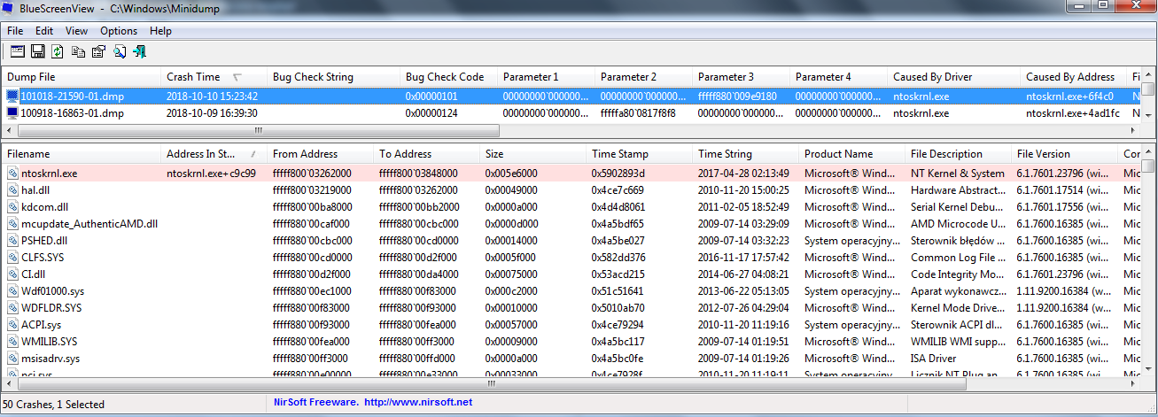Open the Options menu
The image size is (1158, 417).
point(119,31)
